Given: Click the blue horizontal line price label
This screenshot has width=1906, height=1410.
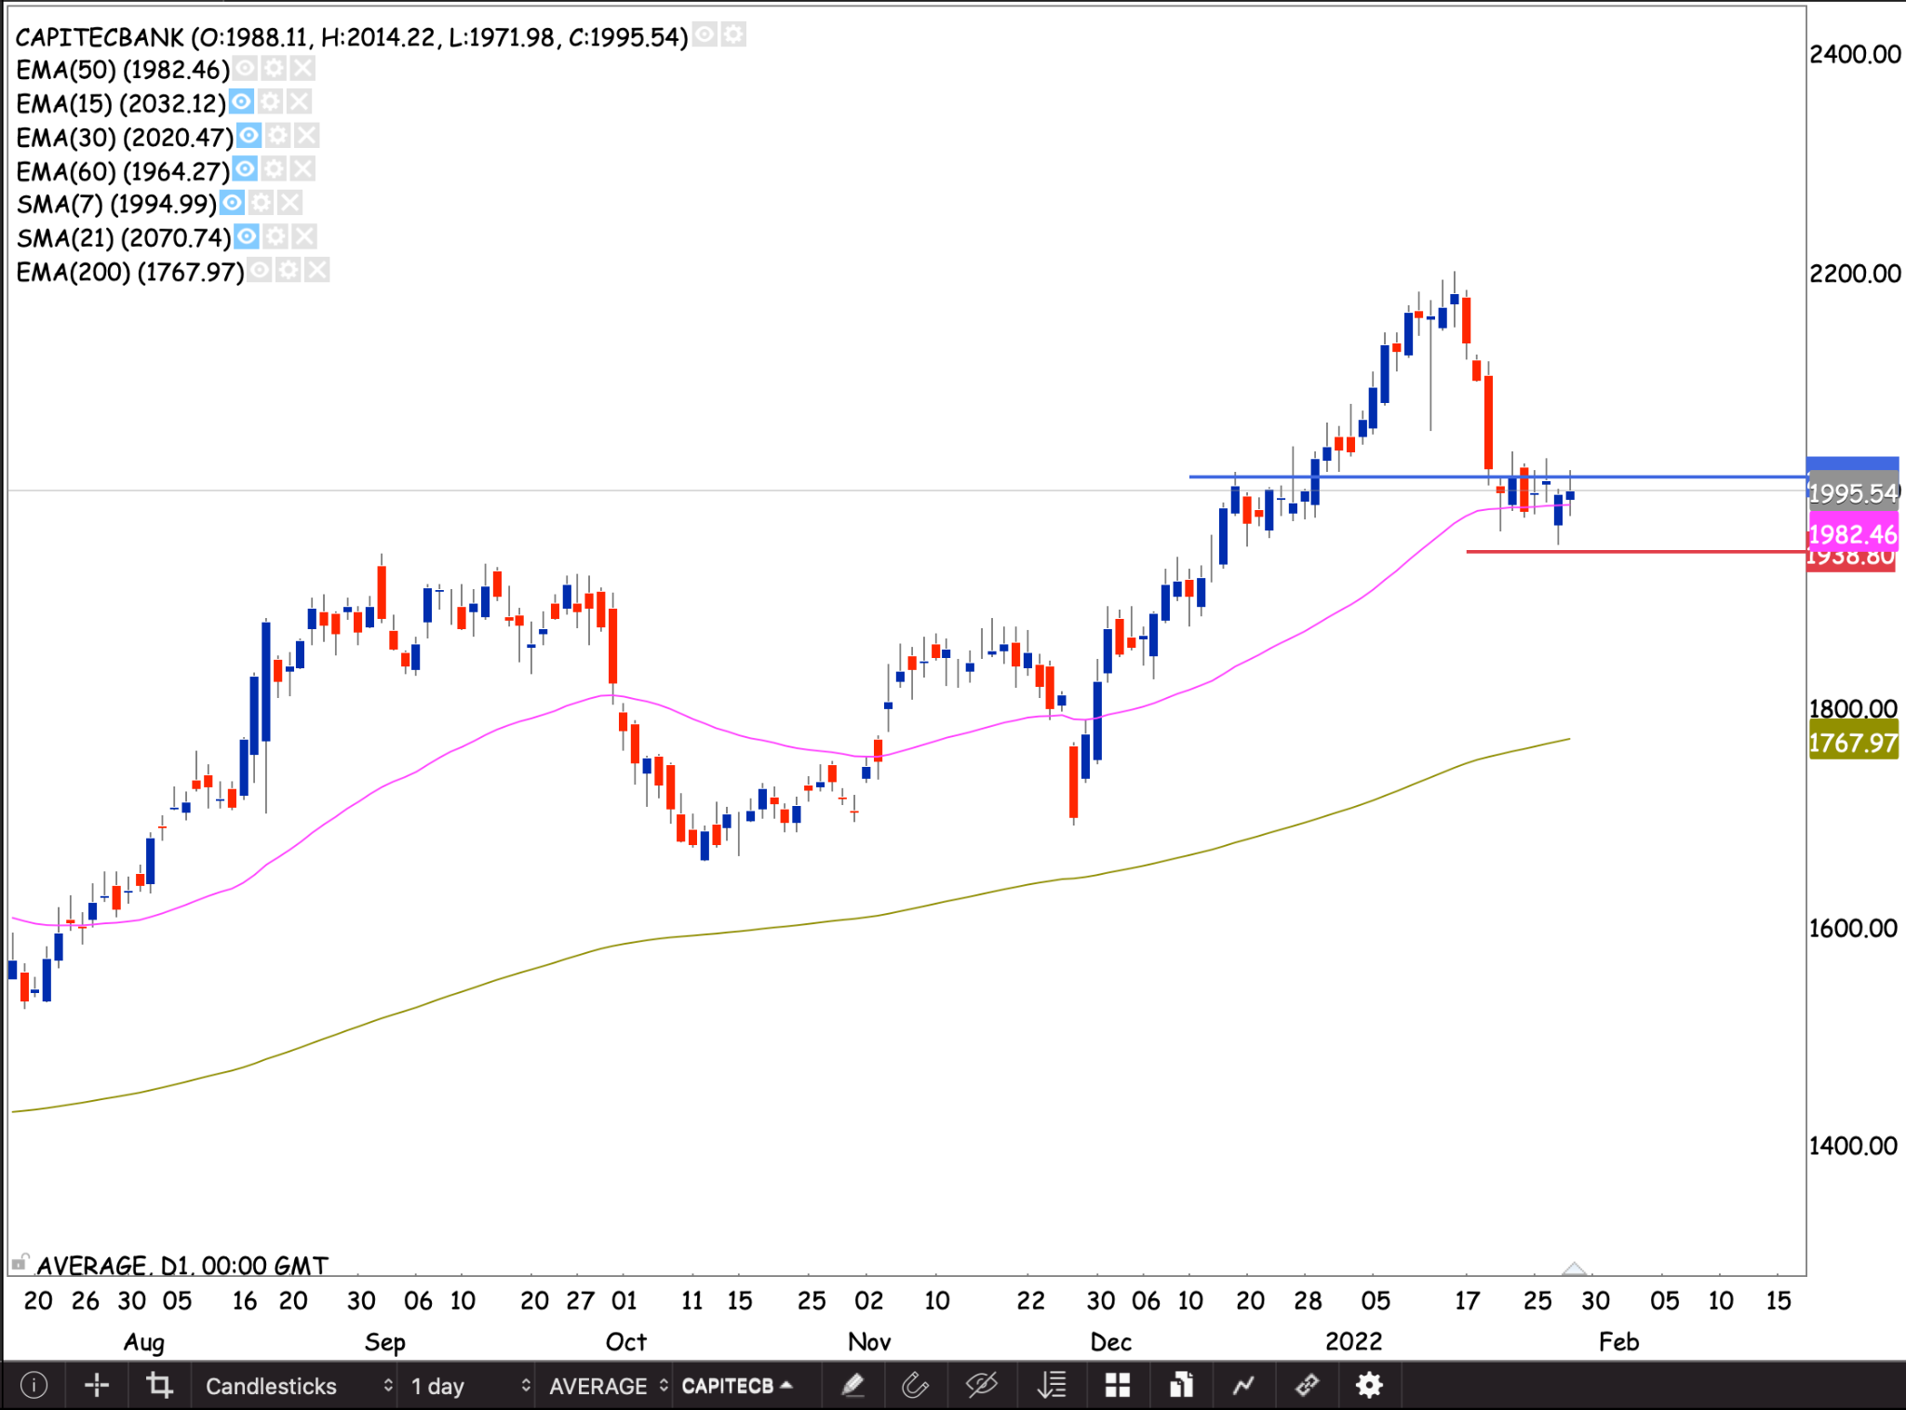Looking at the screenshot, I should (x=1852, y=464).
